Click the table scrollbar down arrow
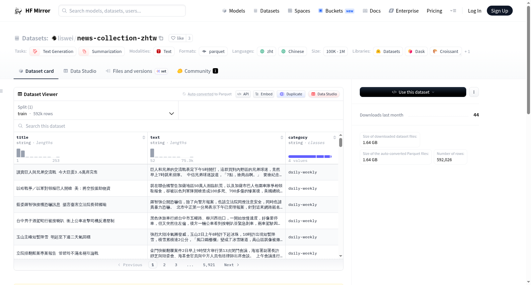Screen dimensions: 531x285 341,256
